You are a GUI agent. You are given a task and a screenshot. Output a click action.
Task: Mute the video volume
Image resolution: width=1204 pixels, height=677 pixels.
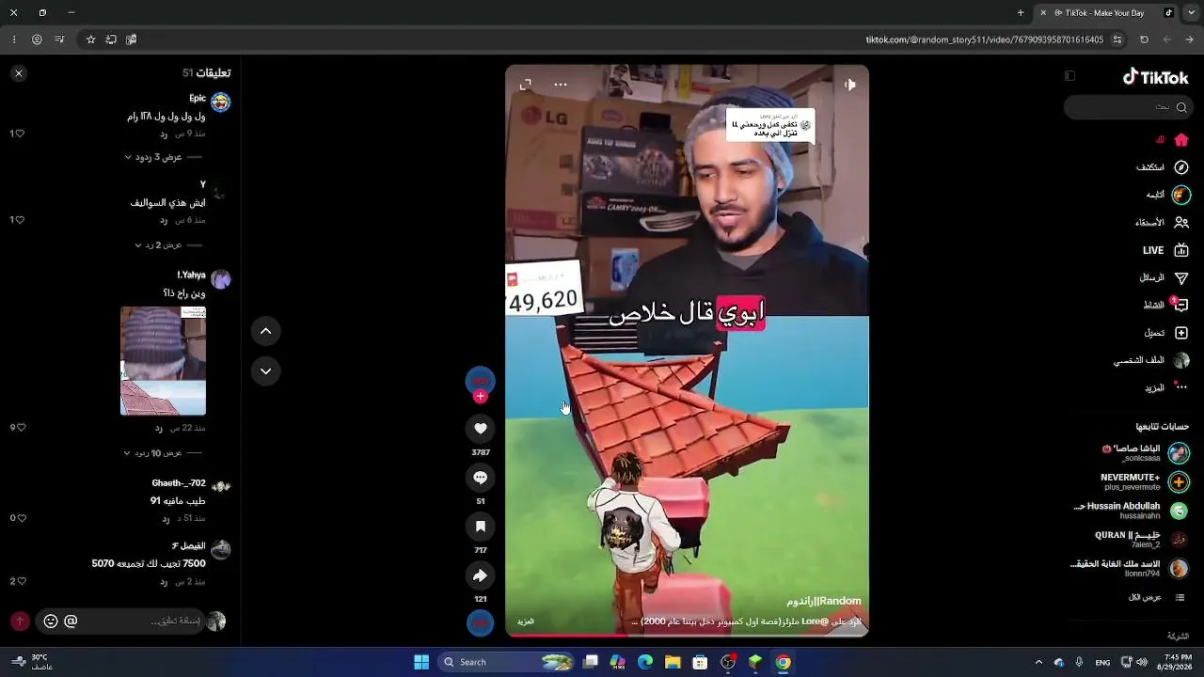849,85
